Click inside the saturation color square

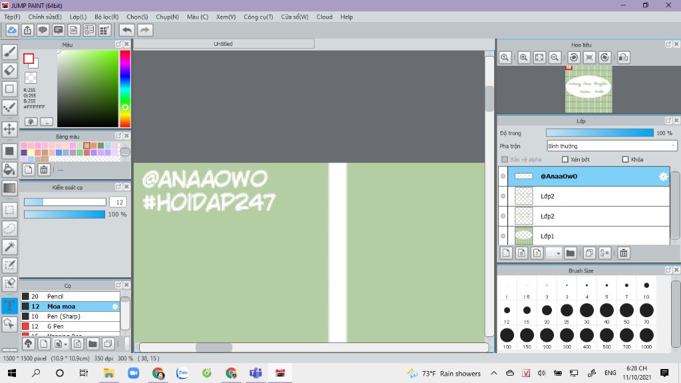tap(88, 88)
